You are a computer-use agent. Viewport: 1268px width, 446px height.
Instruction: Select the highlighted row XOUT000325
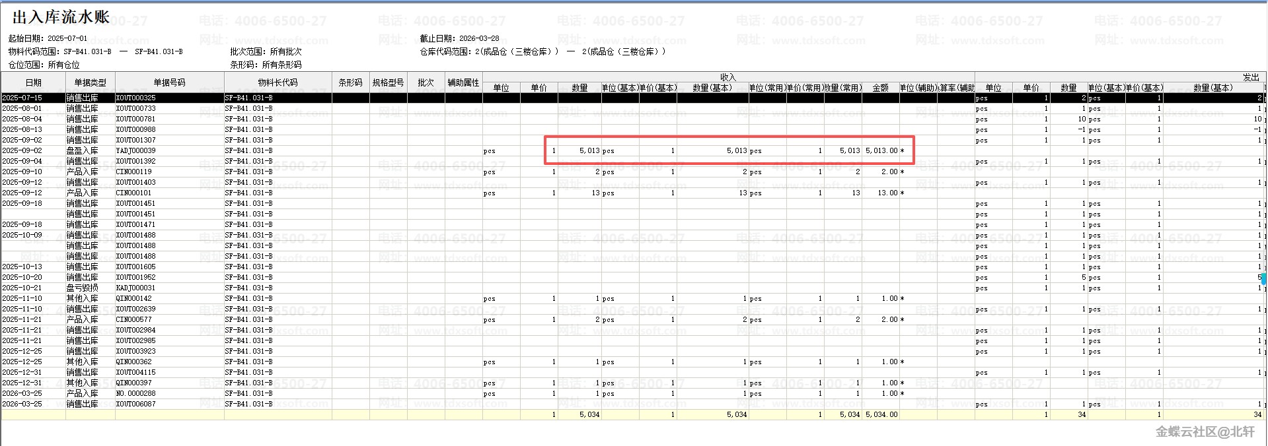pos(136,98)
